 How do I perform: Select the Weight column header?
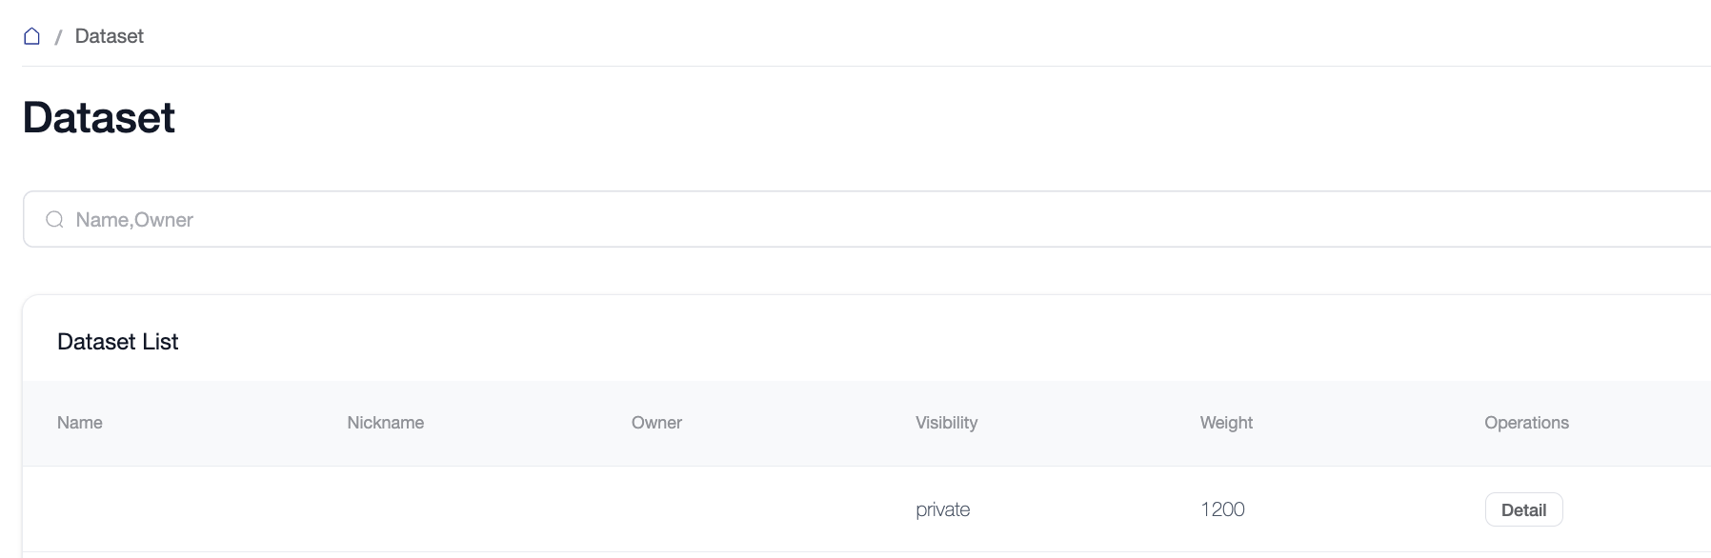pyautogui.click(x=1226, y=423)
